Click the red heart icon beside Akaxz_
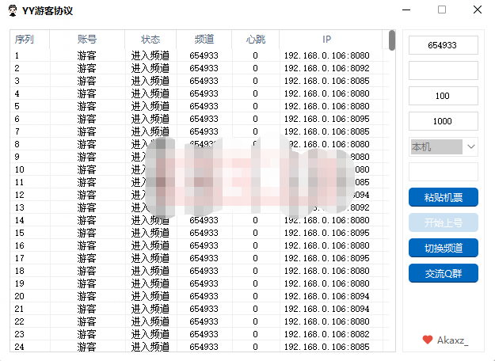This screenshot has height=361, width=495. (428, 340)
